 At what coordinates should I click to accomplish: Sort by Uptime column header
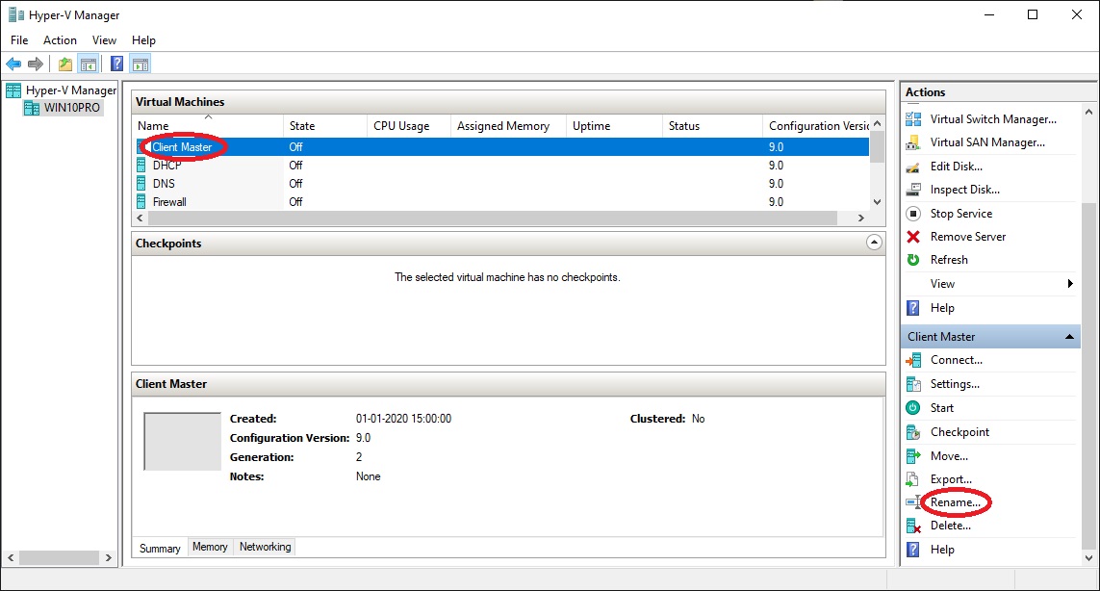pyautogui.click(x=614, y=126)
